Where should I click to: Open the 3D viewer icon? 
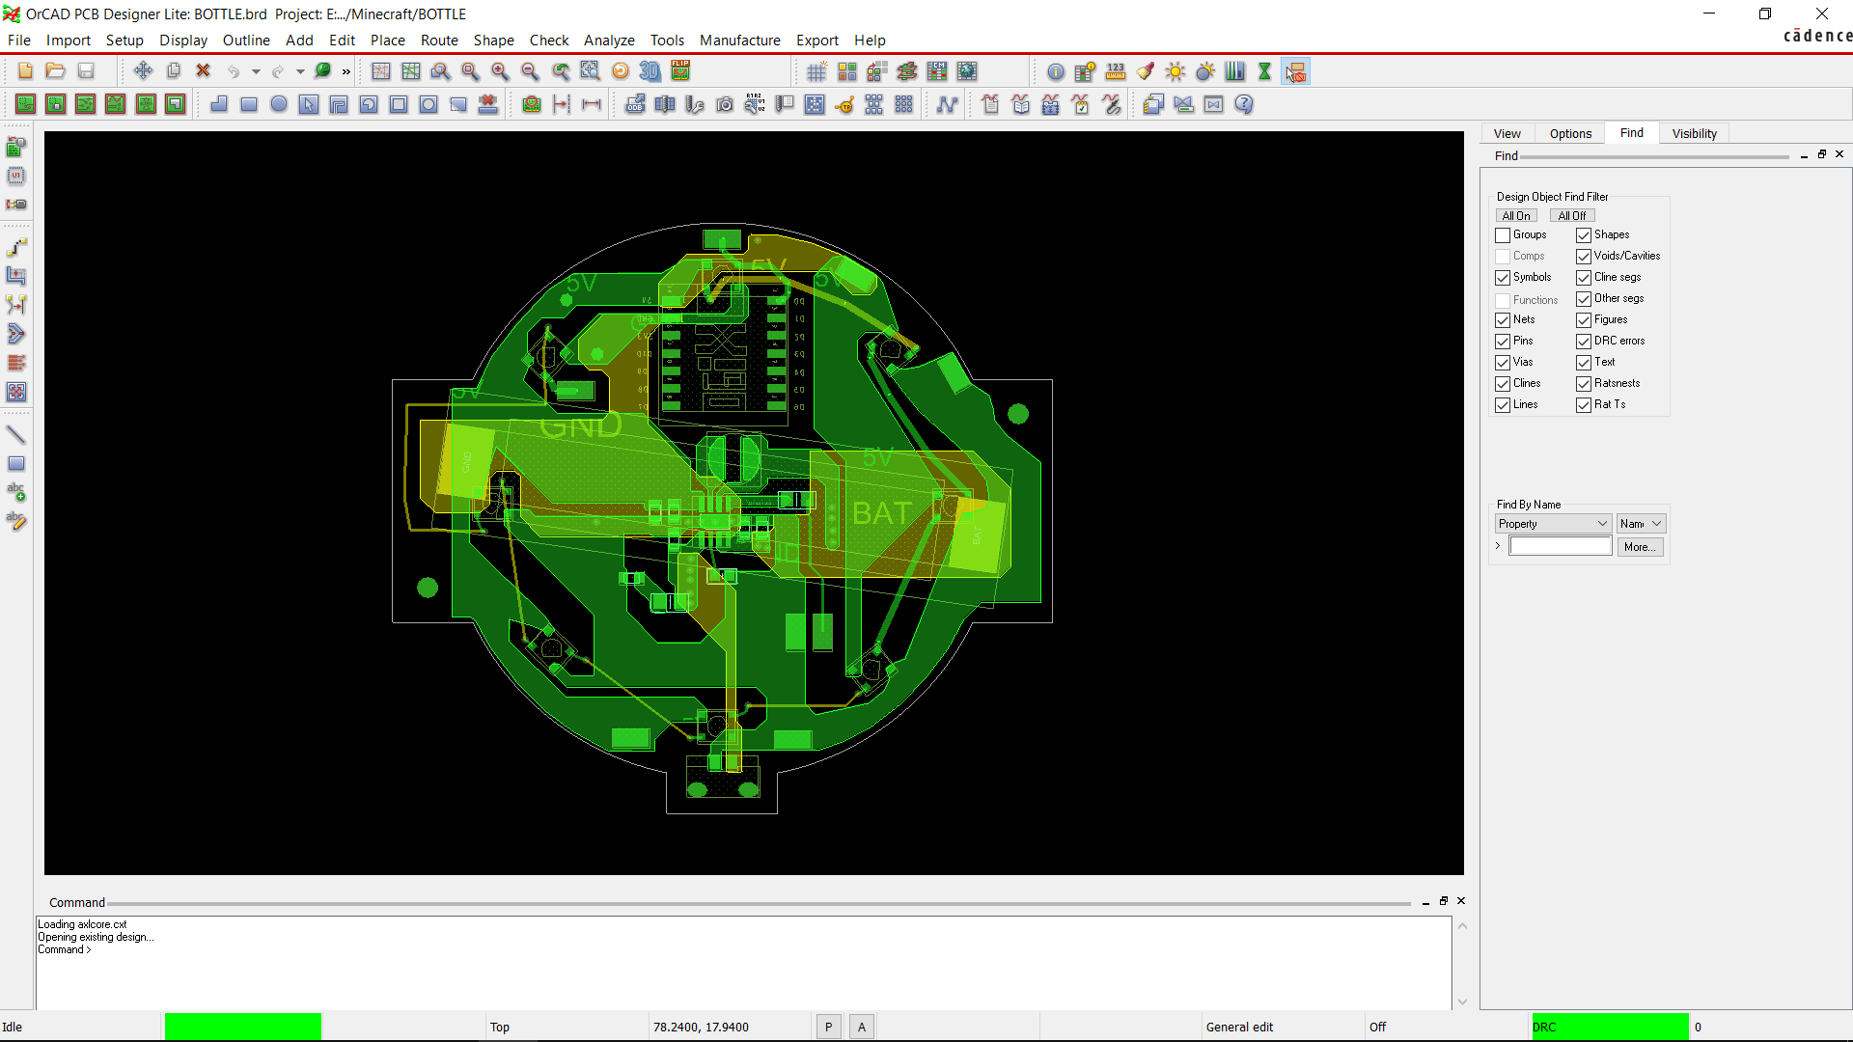pyautogui.click(x=650, y=71)
